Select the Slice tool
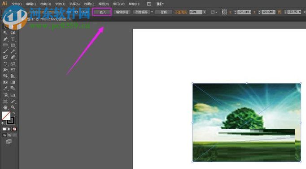306x169 pixels. pyautogui.click(x=13, y=101)
